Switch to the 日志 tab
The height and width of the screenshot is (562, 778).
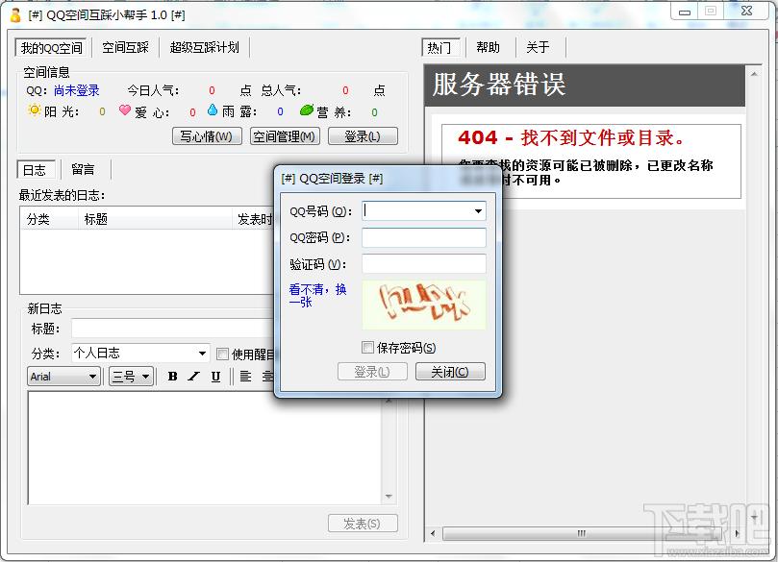click(x=35, y=170)
